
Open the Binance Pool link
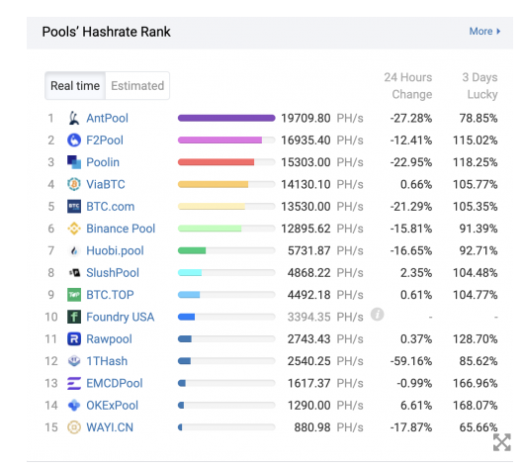point(121,229)
